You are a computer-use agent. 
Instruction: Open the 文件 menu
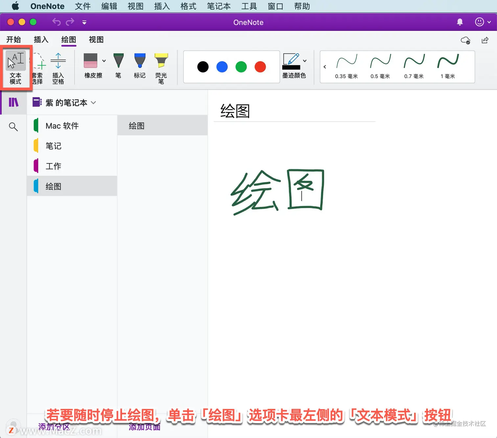83,6
